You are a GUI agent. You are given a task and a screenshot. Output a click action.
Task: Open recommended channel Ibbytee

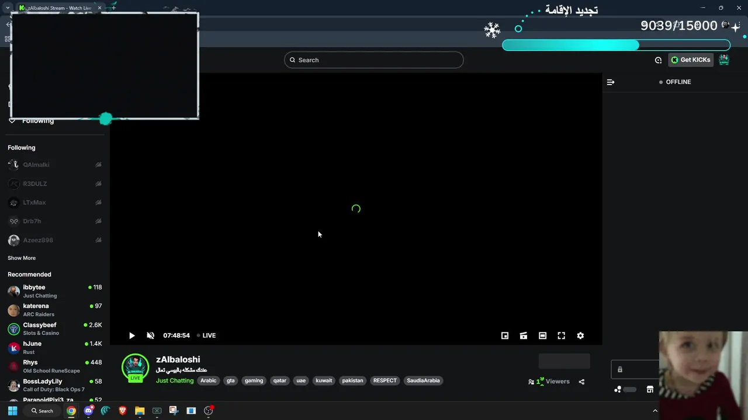[x=55, y=291]
